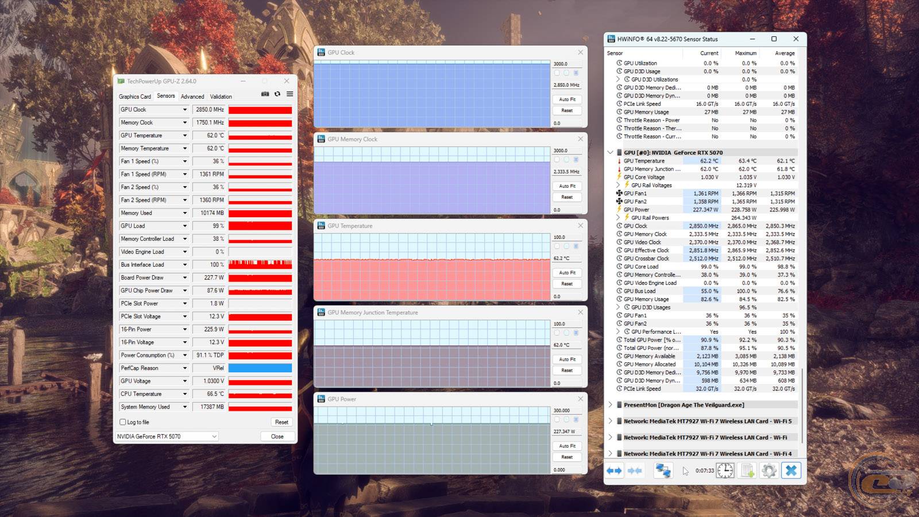Click the fan icon beside GPU Fan2 RPM row
Image resolution: width=919 pixels, height=517 pixels.
(619, 202)
